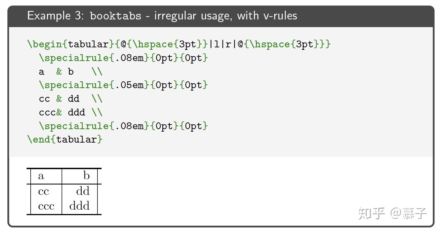Select the "dd" cell in rendered table
Screen dimensions: 438x231
(x=83, y=191)
